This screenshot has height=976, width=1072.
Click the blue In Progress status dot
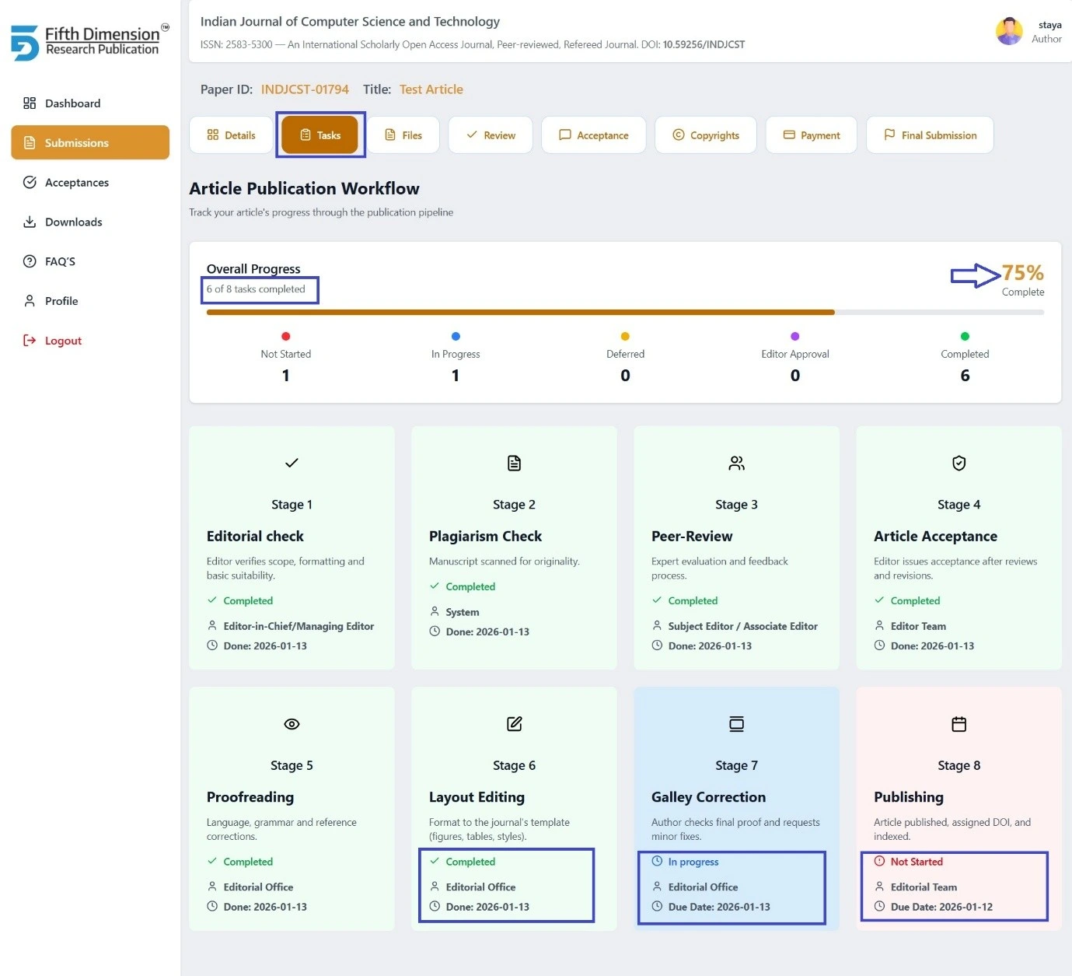[x=456, y=336]
